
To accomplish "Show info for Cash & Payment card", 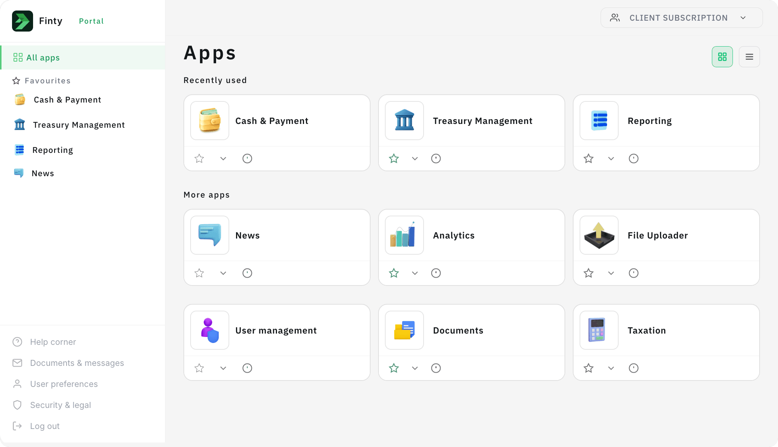I will pos(247,159).
